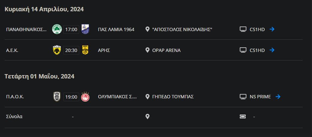
Task: Click the PAS Lamia 1964 team crest
Action: (x=85, y=29)
